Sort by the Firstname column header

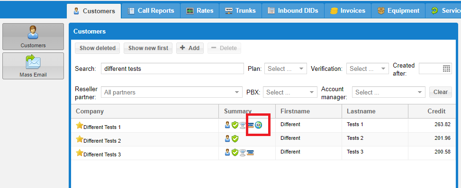pyautogui.click(x=309, y=111)
